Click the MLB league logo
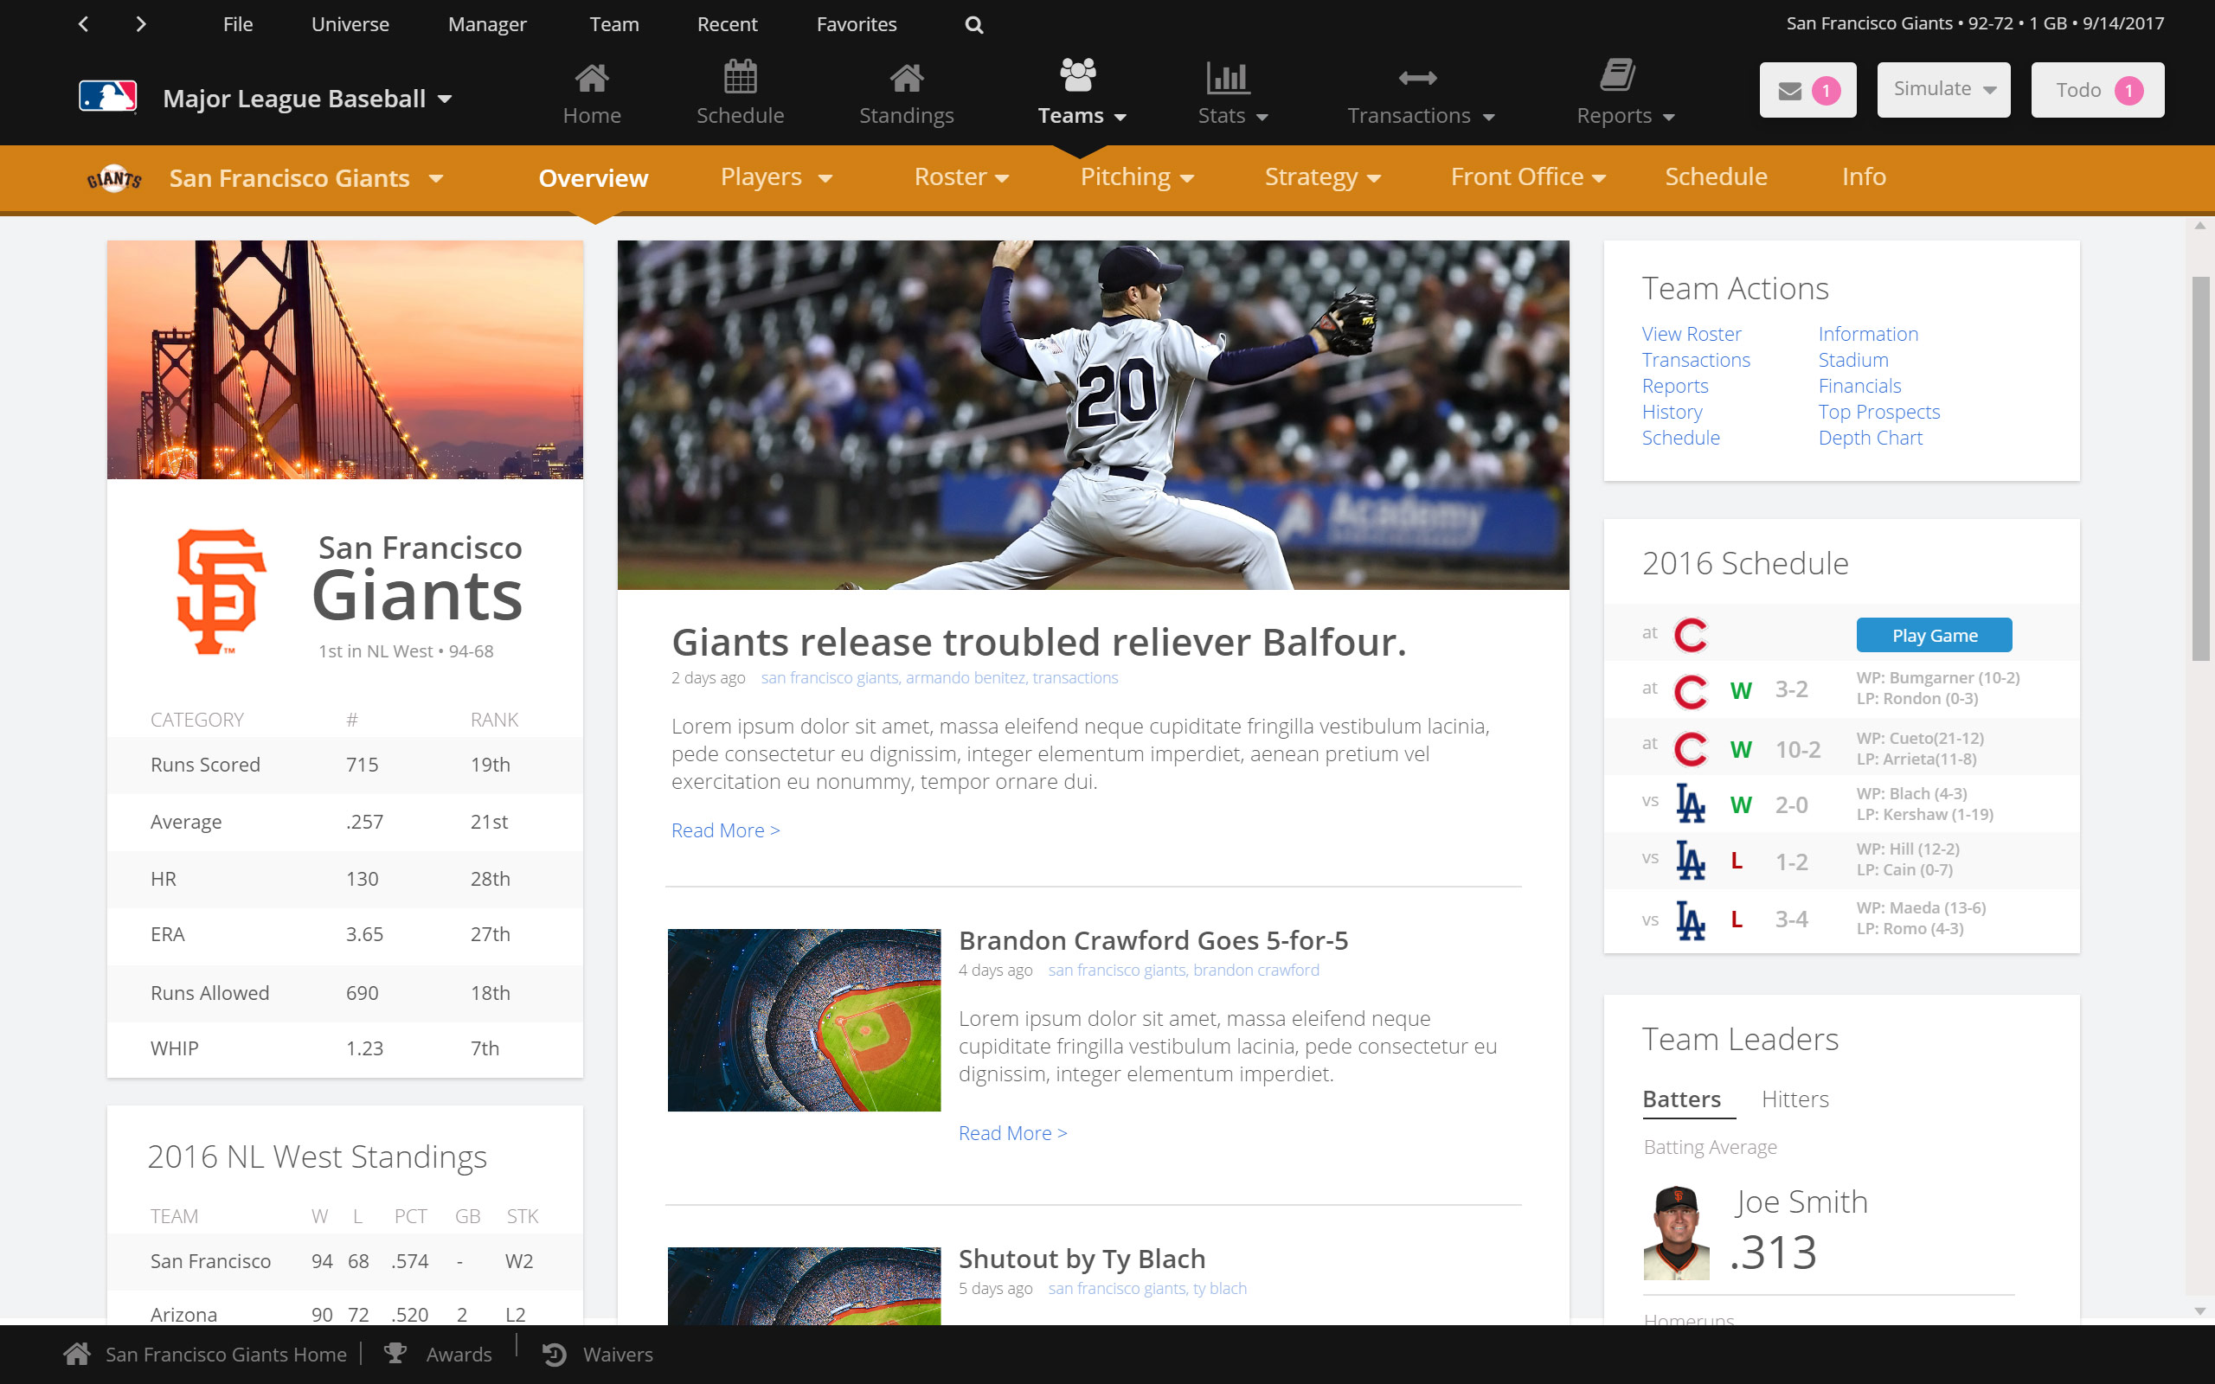Viewport: 2215px width, 1384px height. 108,97
